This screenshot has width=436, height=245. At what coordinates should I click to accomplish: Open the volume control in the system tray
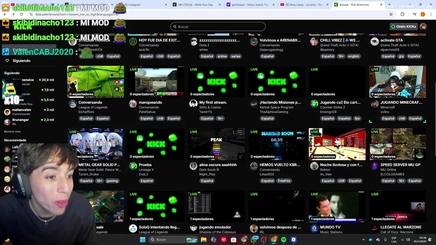click(x=407, y=240)
